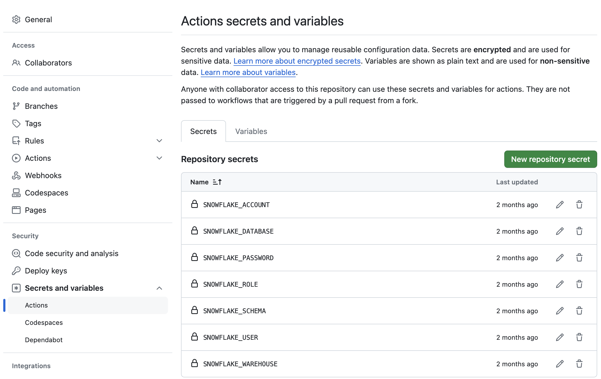601x379 pixels.
Task: Delete the SNOWFLAKE_USER secret trash icon
Action: 579,337
